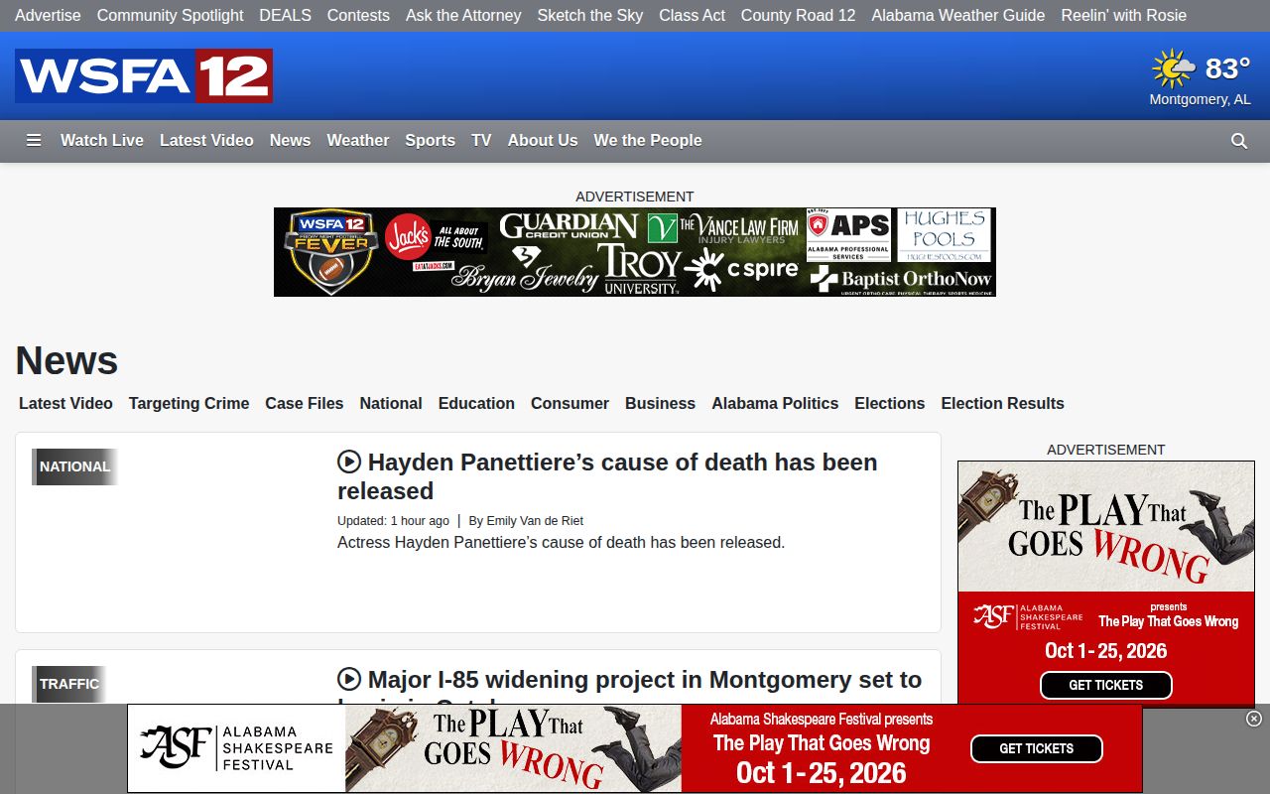
Task: Open TV menu item
Action: 481,141
